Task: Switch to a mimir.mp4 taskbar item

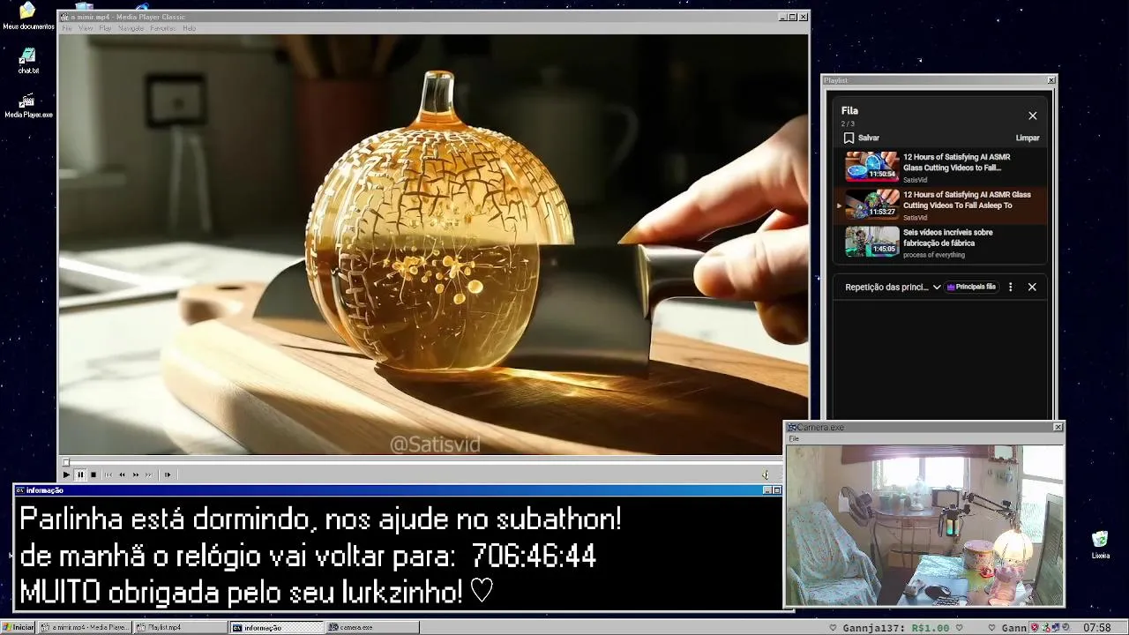Action: [x=85, y=627]
